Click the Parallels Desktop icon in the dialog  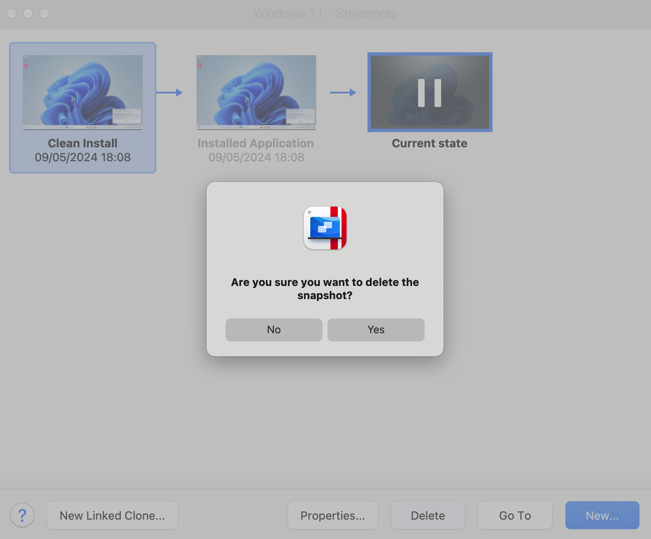[325, 228]
